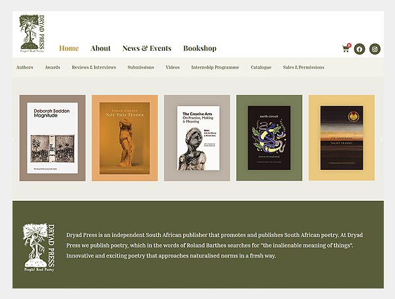Select Not This Tender book cover

[124, 138]
